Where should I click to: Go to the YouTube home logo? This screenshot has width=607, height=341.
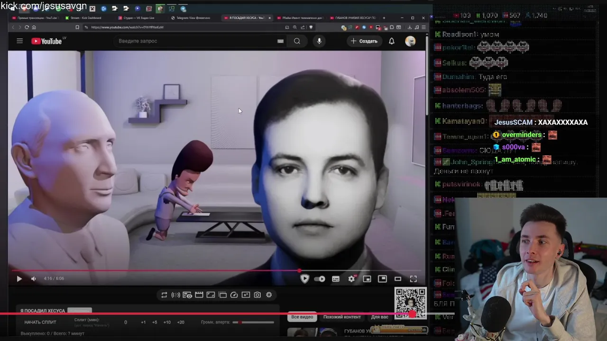[x=46, y=41]
